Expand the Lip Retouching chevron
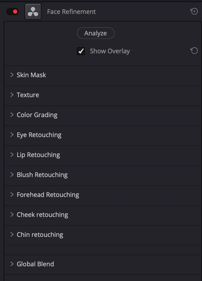The width and height of the screenshot is (202, 281). pos(12,155)
